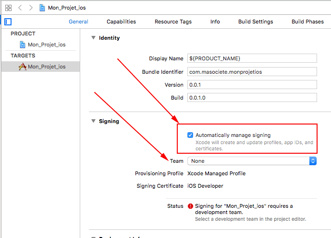This screenshot has width=331, height=238.
Task: Click the 'requires a development team' status message
Action: pyautogui.click(x=244, y=209)
